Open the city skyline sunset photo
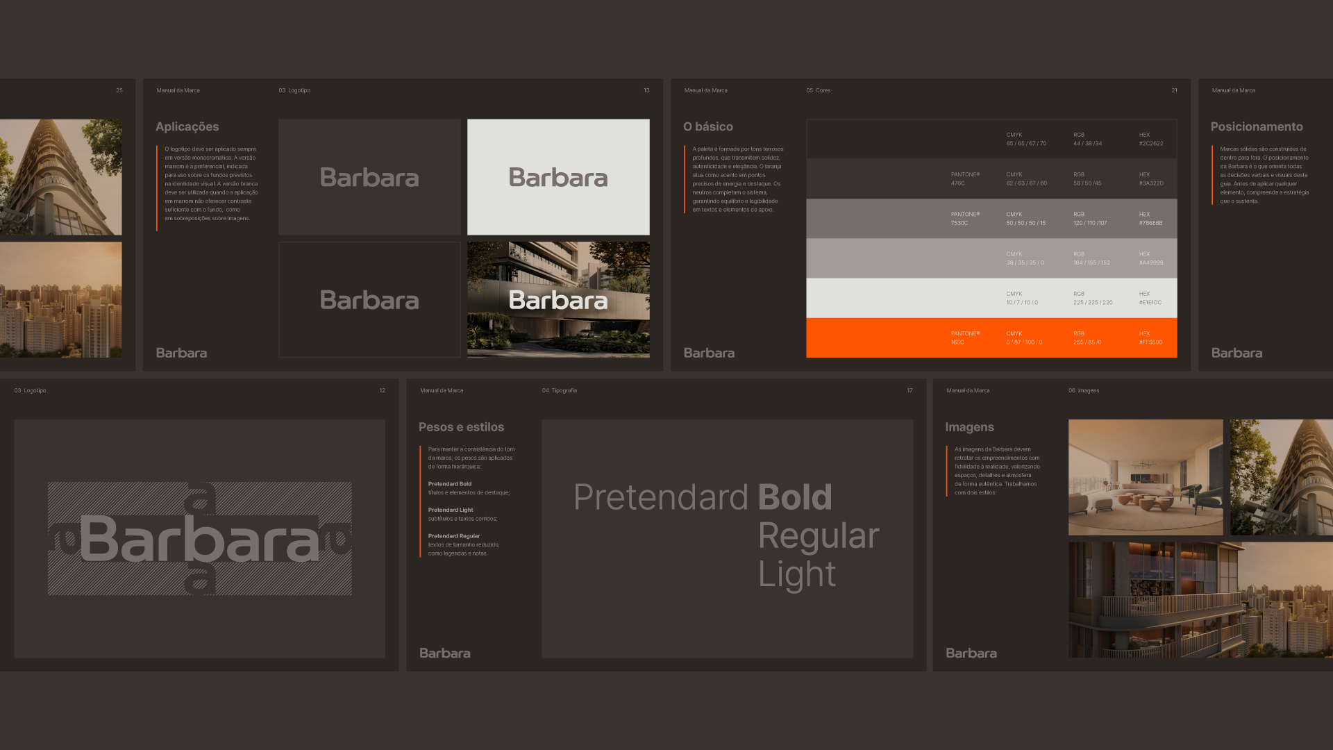The height and width of the screenshot is (750, 1333). pos(61,300)
